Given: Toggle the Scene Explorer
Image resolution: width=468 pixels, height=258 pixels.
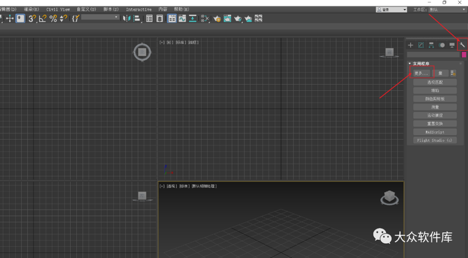Looking at the screenshot, I should click(x=149, y=19).
